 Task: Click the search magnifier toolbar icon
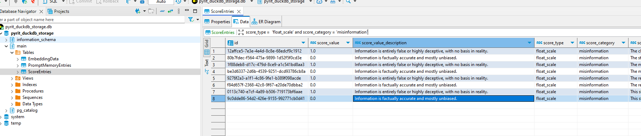pyautogui.click(x=348, y=1)
